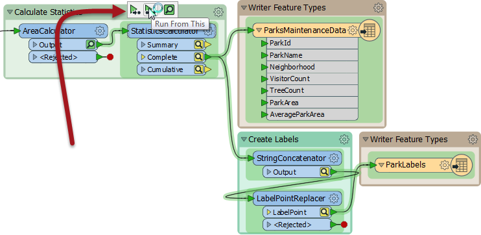Click the VisitorCount attribute
The width and height of the screenshot is (481, 235).
pos(312,79)
